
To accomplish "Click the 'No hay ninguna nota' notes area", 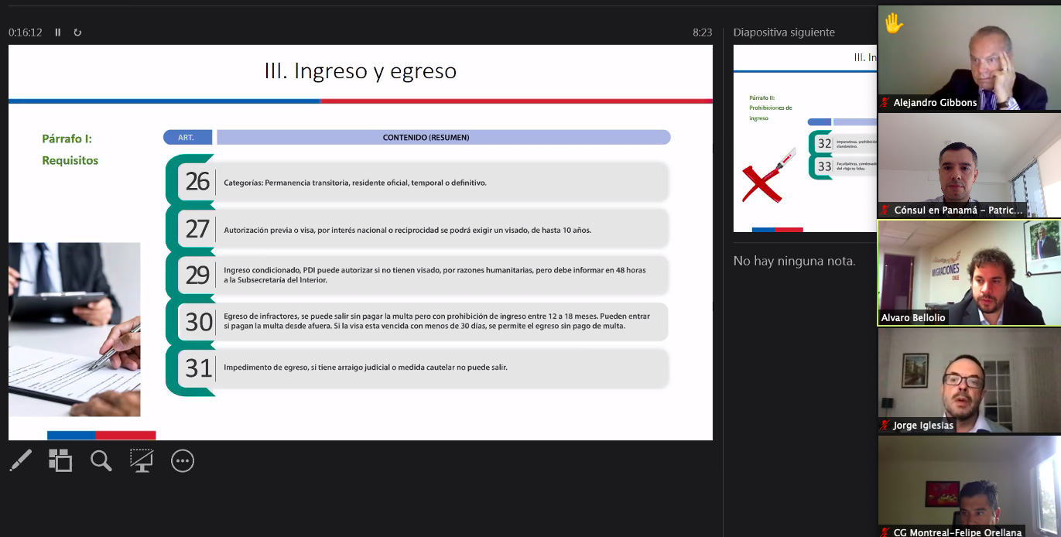I will [x=794, y=262].
